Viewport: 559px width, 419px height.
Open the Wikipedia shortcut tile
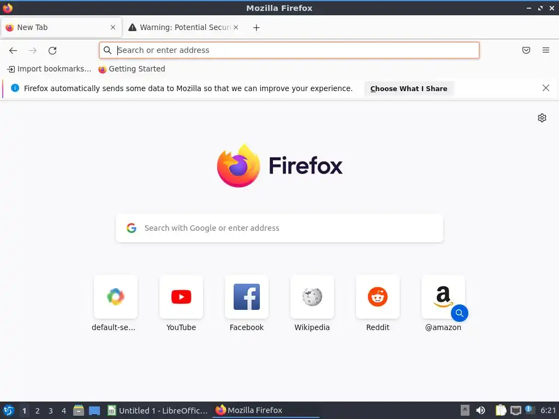[312, 297]
